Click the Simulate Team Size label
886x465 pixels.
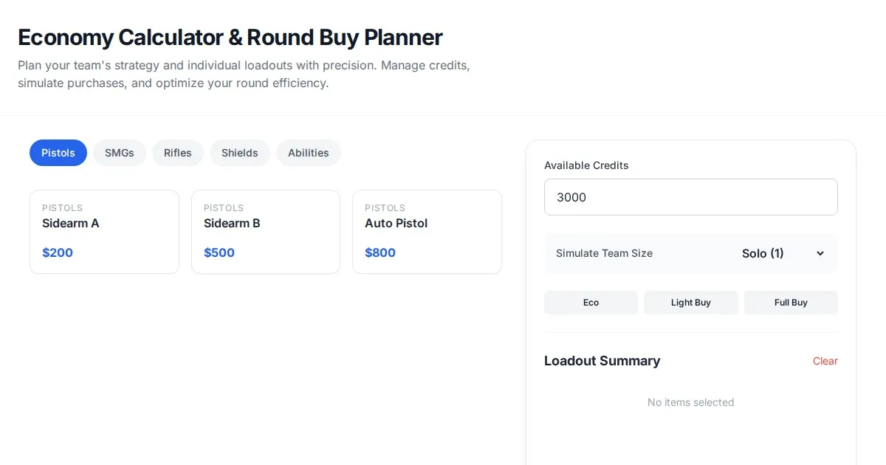(604, 253)
